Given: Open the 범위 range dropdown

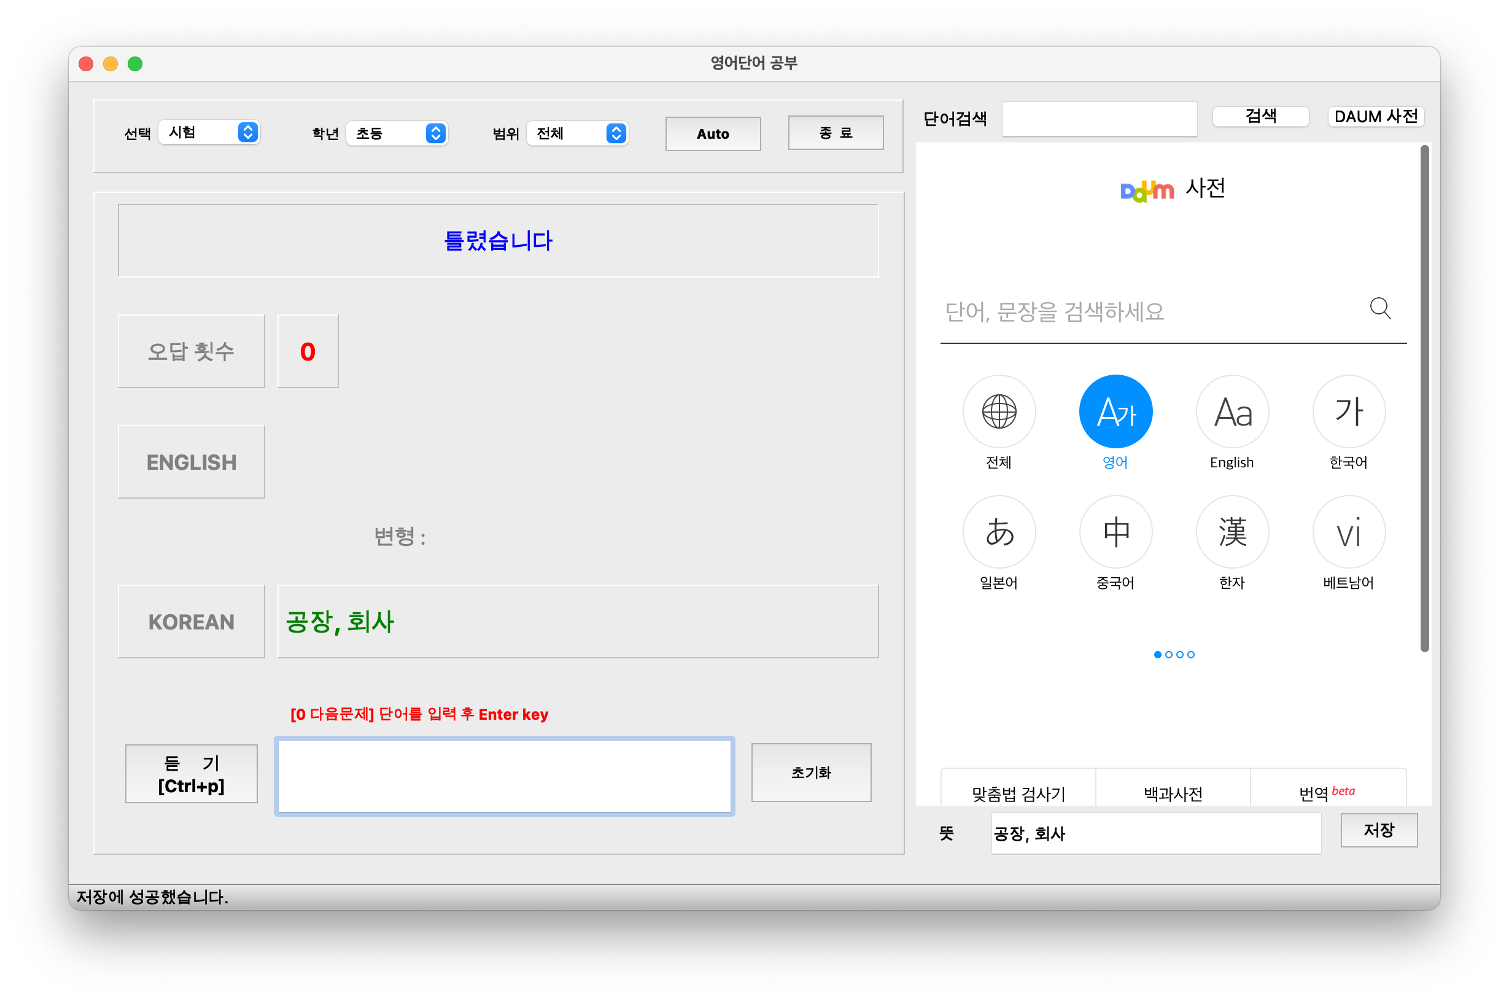Looking at the screenshot, I should (x=578, y=133).
